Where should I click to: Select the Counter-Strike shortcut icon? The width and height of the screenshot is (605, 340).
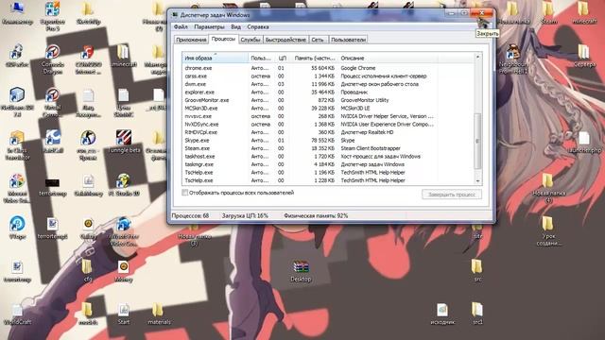(88, 144)
